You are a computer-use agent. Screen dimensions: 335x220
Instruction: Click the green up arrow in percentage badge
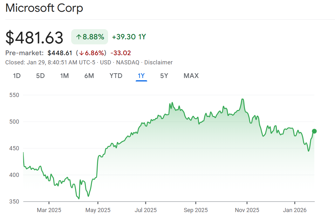point(79,37)
